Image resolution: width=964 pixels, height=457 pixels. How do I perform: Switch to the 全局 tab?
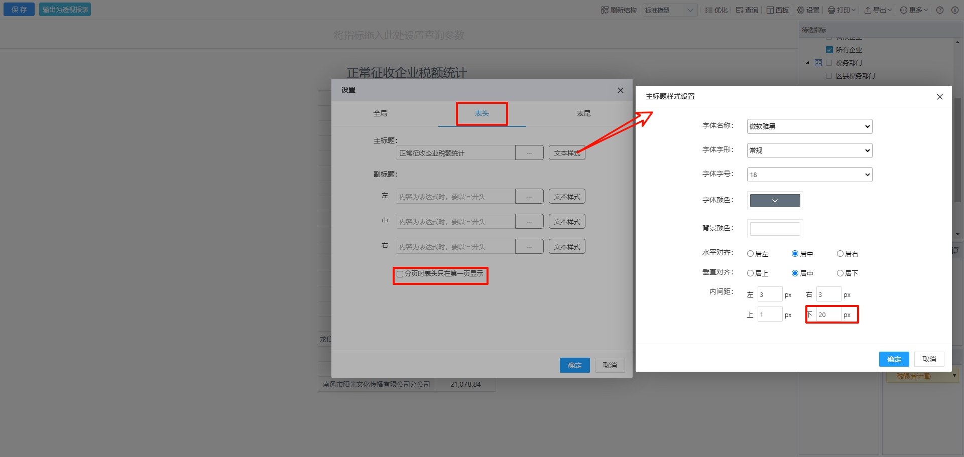coord(380,113)
